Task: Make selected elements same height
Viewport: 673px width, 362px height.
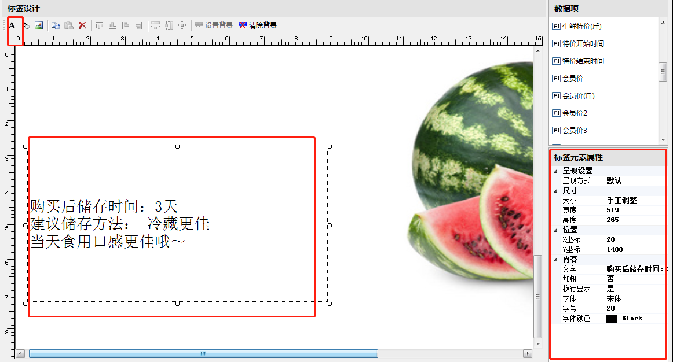Action: click(169, 25)
